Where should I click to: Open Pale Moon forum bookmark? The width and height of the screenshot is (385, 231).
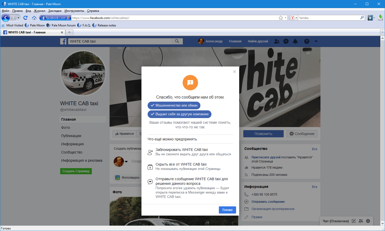click(61, 25)
